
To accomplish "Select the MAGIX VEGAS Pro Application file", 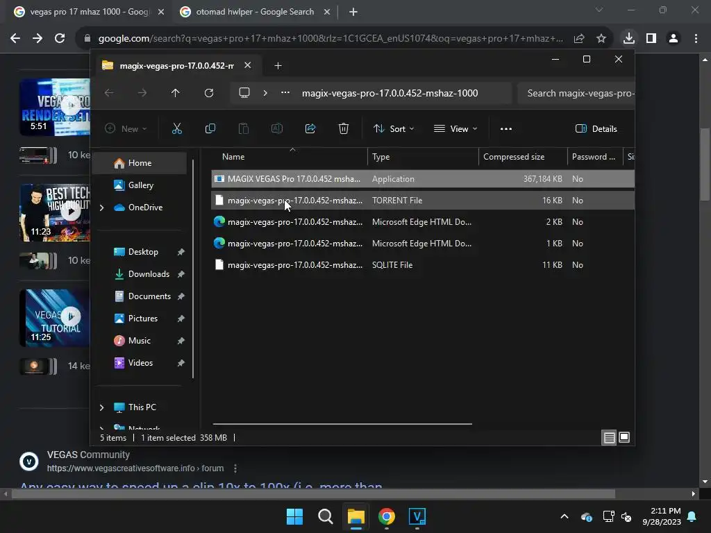I will 423,179.
